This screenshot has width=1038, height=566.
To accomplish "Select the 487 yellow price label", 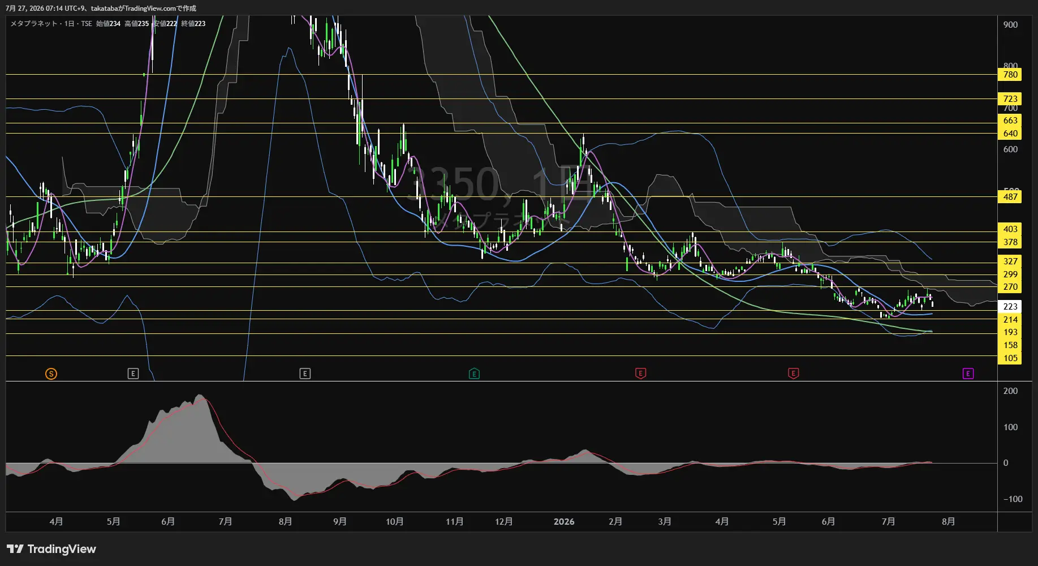I will click(x=1010, y=197).
